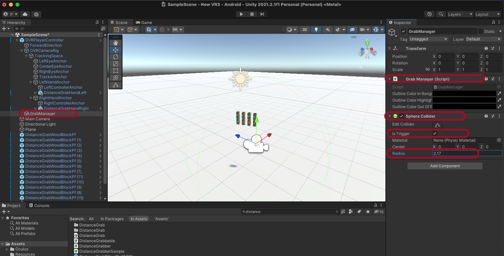This screenshot has height=256, width=504.
Task: Collapse the Sphere Collider component foldout
Action: pyautogui.click(x=389, y=116)
